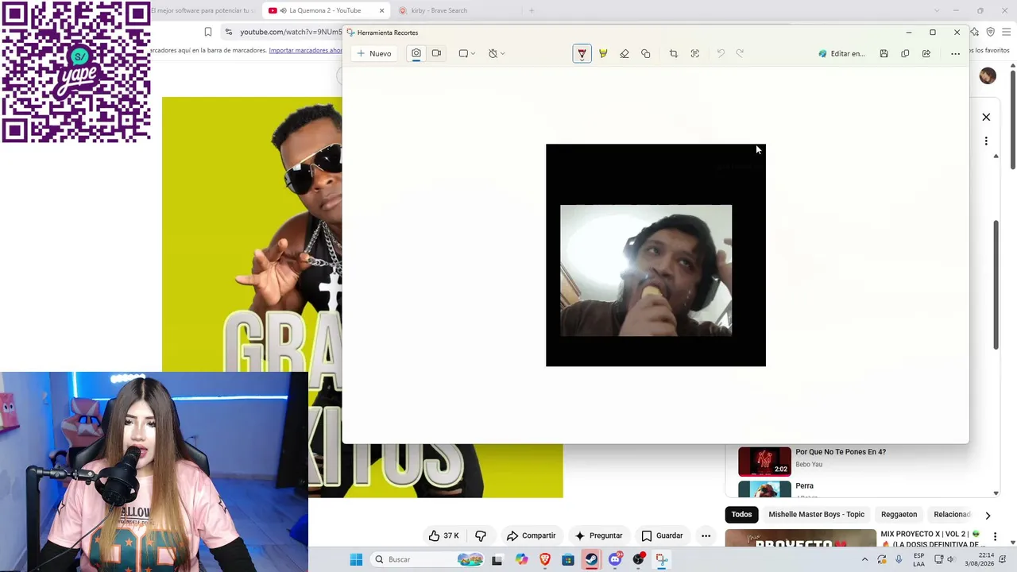Save the snip with the disk icon
Image resolution: width=1017 pixels, height=572 pixels.
pos(884,53)
